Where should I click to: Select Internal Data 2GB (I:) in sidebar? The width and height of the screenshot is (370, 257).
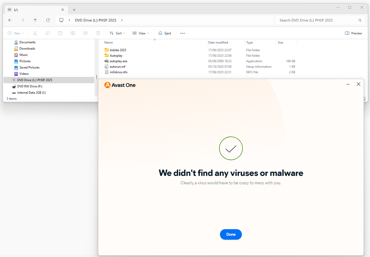[x=32, y=93]
